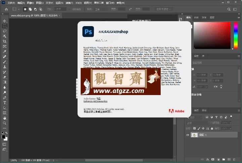
Task: Select the Dodge tool
Action: (4, 92)
